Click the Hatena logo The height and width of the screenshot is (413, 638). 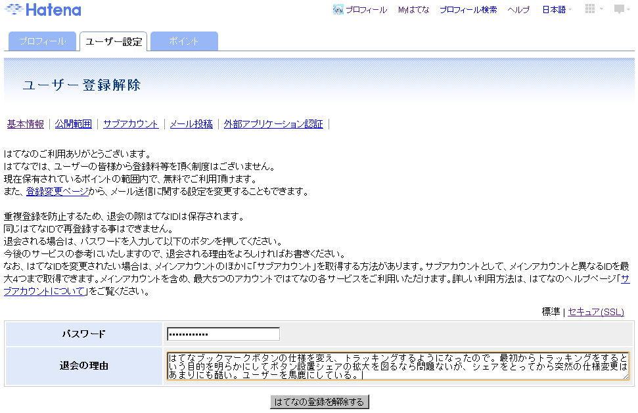click(43, 10)
